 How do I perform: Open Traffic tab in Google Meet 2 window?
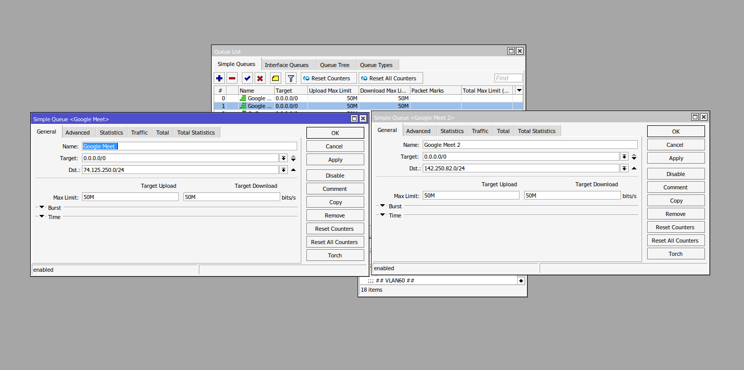tap(480, 131)
